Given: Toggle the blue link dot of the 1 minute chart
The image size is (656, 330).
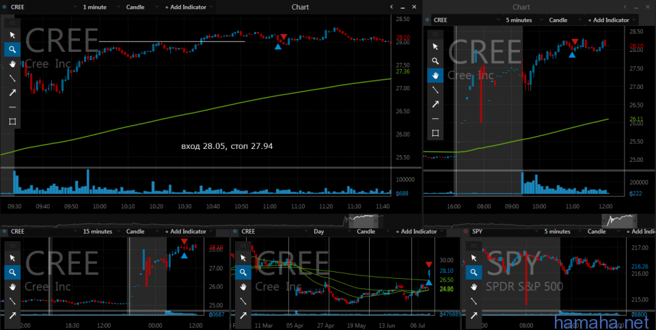Looking at the screenshot, I should pyautogui.click(x=4, y=7).
